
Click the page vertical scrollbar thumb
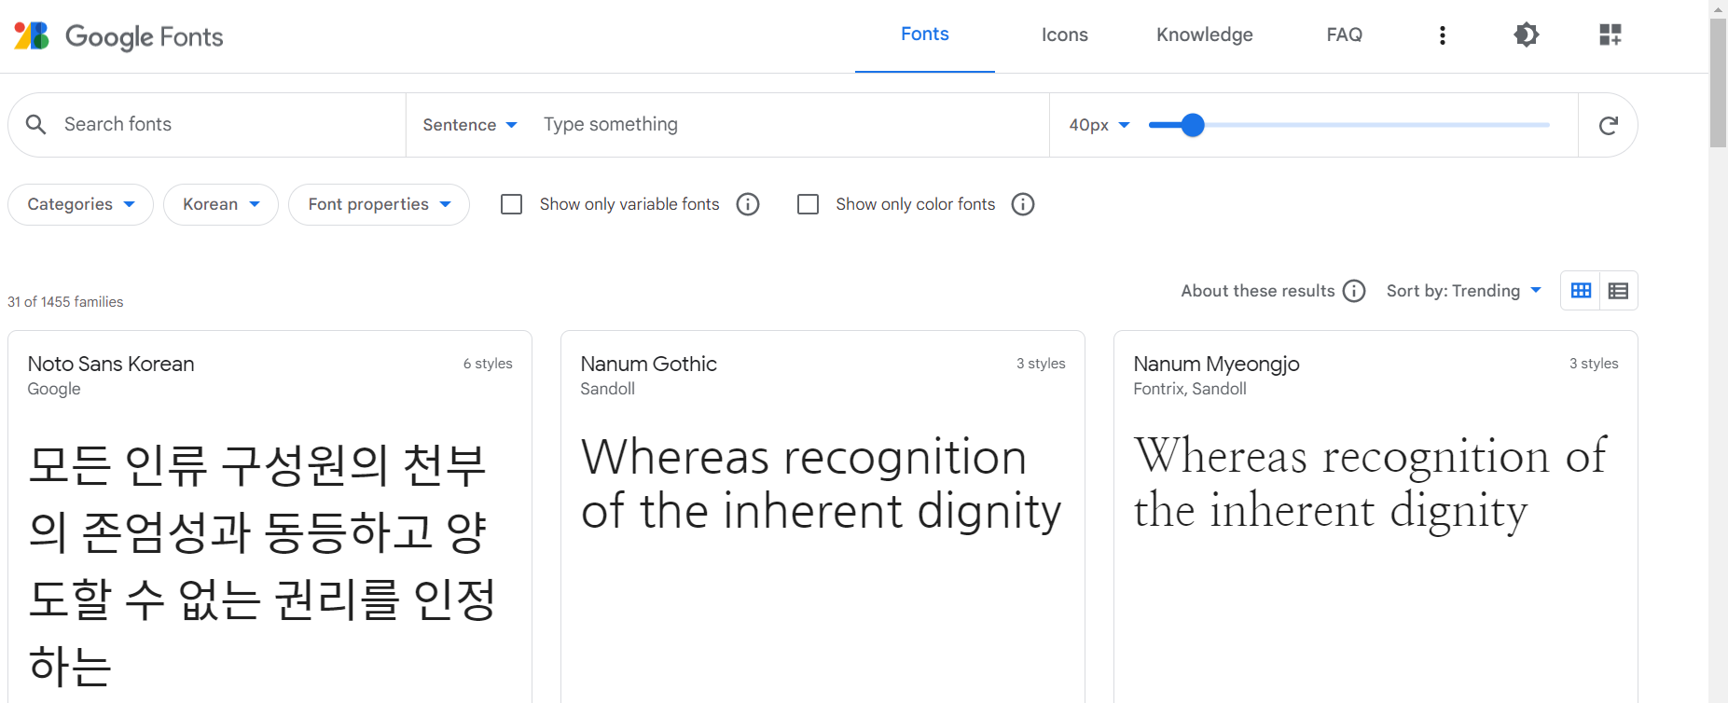coord(1718,82)
